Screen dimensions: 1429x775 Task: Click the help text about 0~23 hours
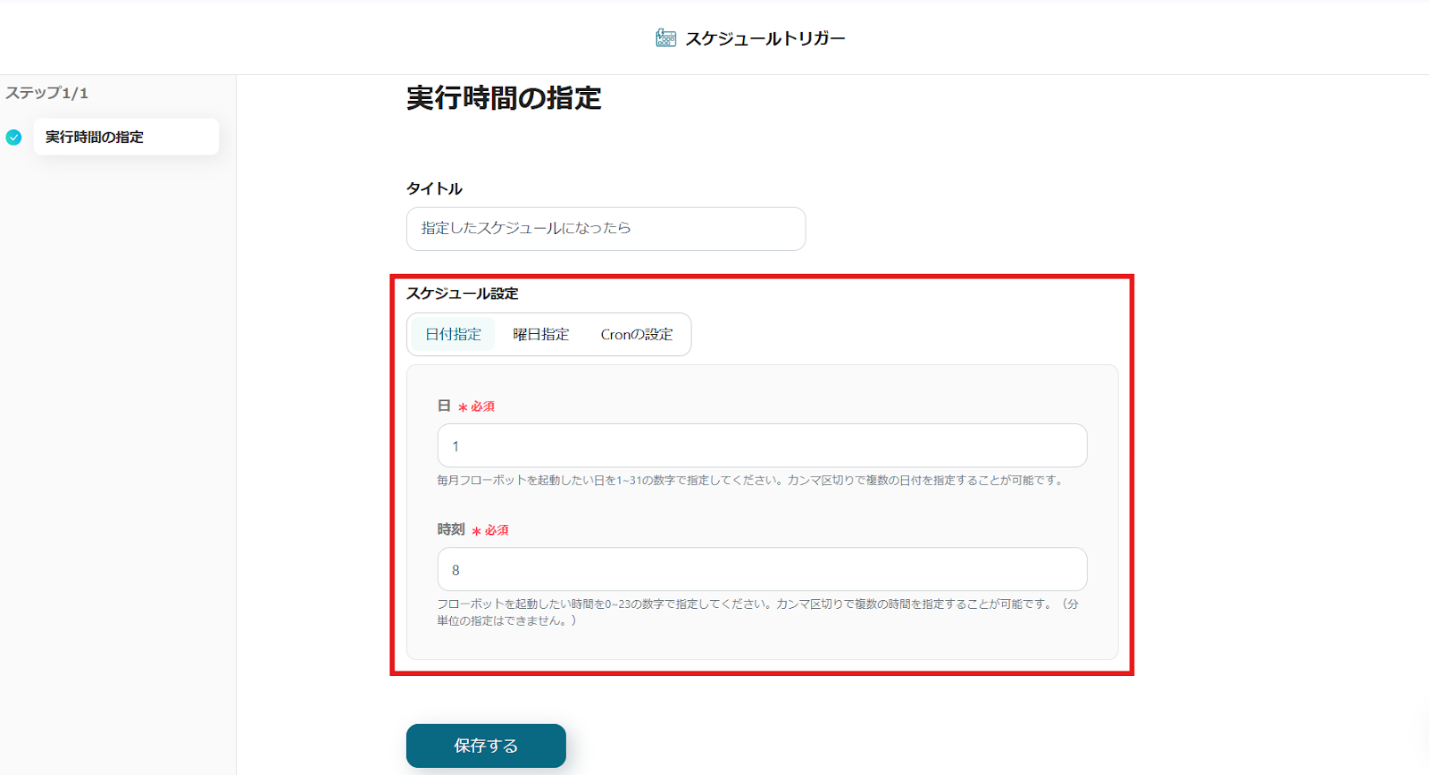coord(757,612)
